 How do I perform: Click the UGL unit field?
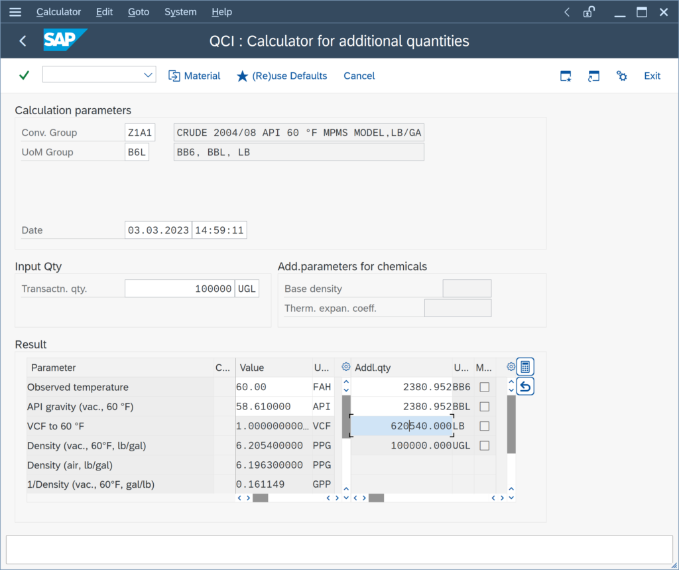pos(247,289)
